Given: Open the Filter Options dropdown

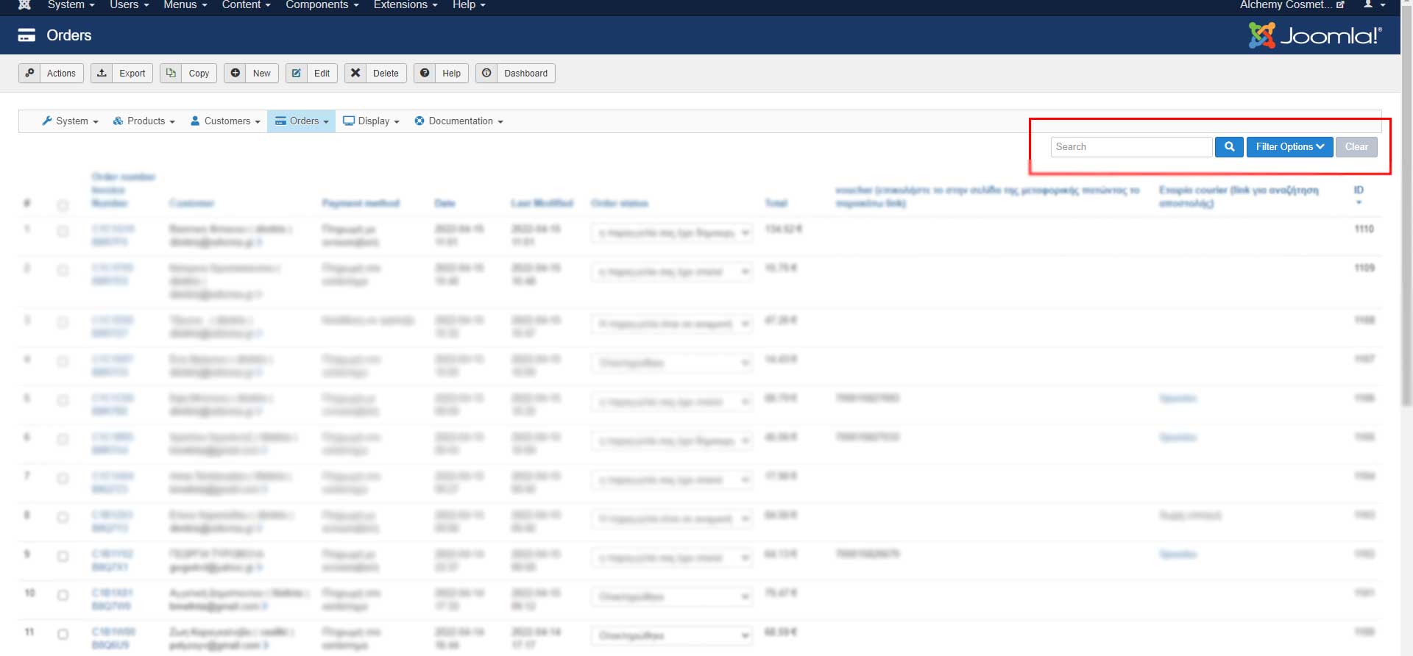Looking at the screenshot, I should click(1289, 147).
